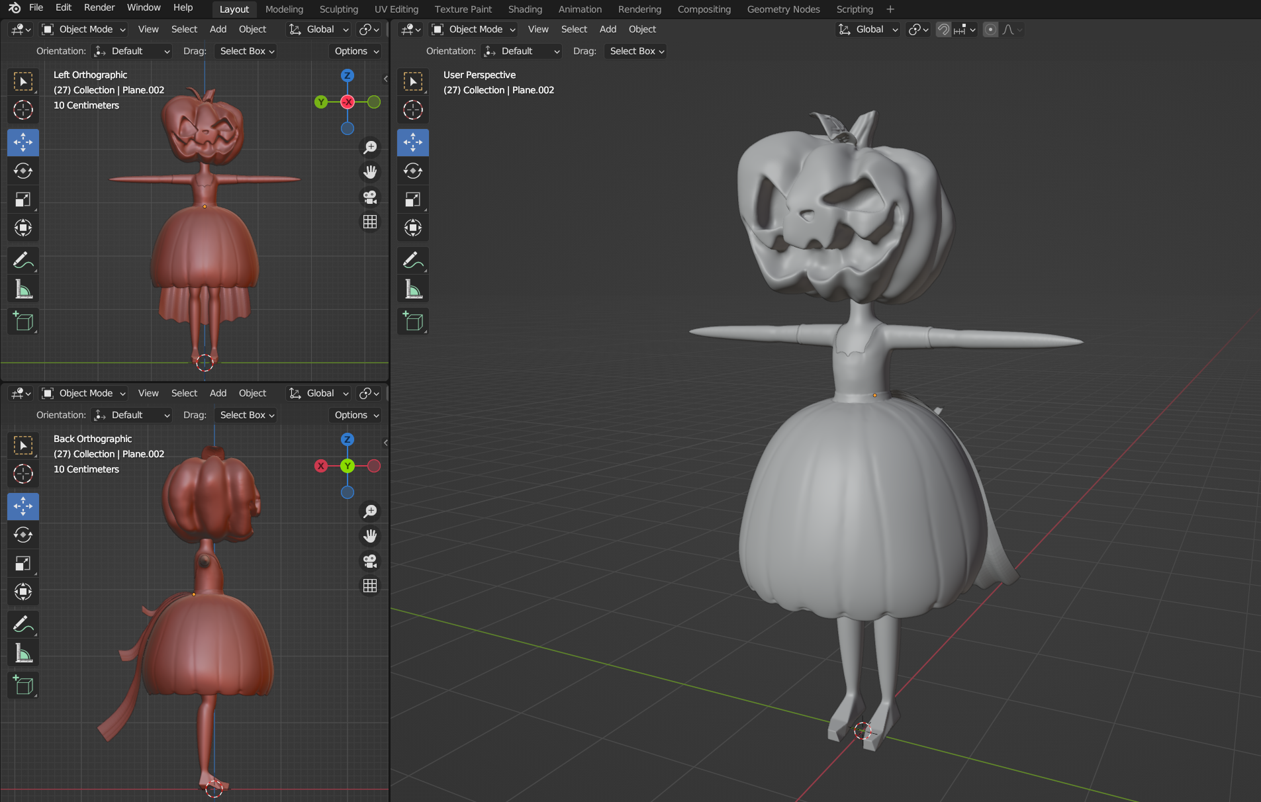
Task: Activate the Cursor tool in Left Orthographic viewport
Action: pos(23,110)
